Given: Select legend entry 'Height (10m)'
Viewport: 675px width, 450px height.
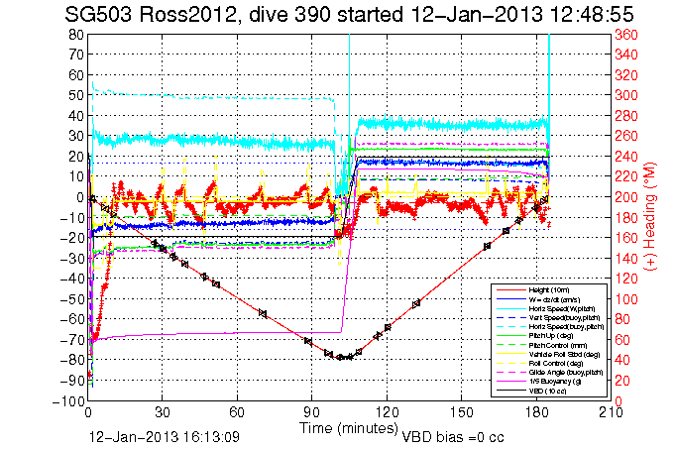Looking at the screenshot, I should pyautogui.click(x=549, y=290).
